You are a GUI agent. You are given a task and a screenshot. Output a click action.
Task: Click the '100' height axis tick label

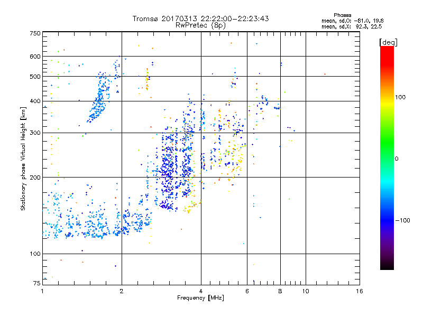point(35,254)
